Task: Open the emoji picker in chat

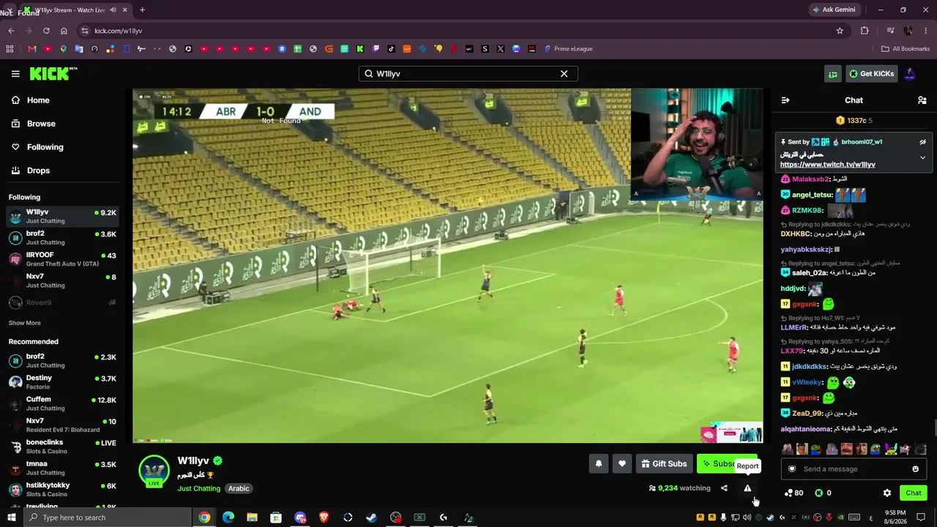Action: point(915,469)
